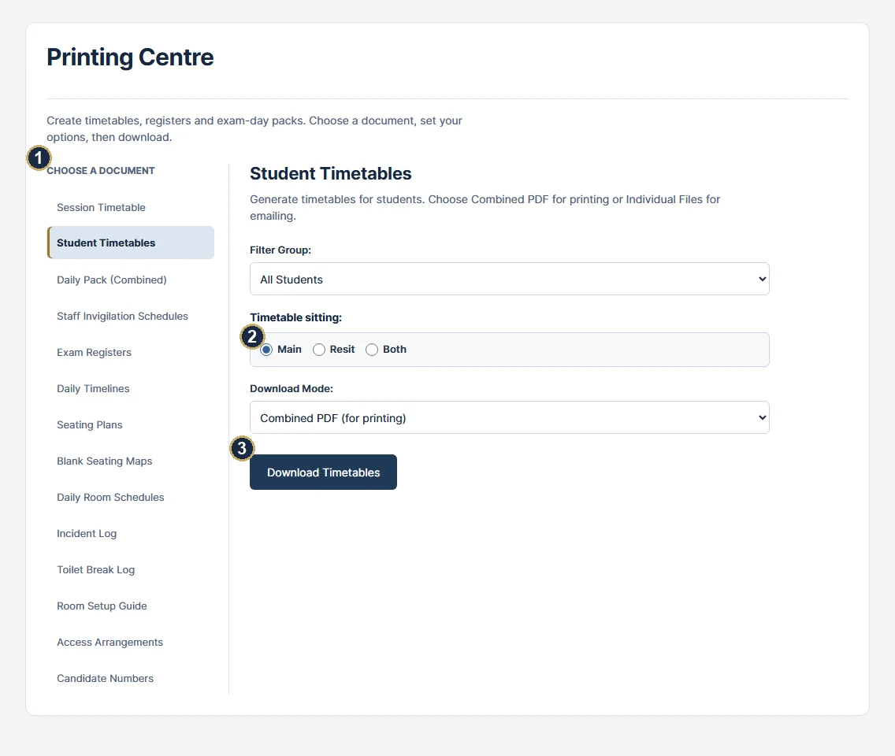Open the Filter Group dropdown
Viewport: 895px width, 756px height.
coord(509,279)
